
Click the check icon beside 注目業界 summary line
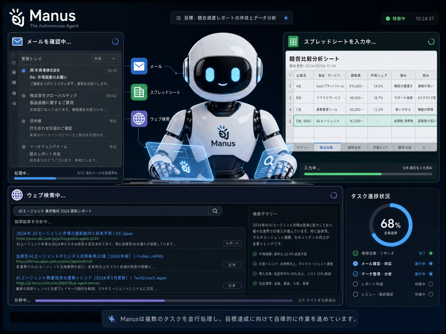coord(255,283)
